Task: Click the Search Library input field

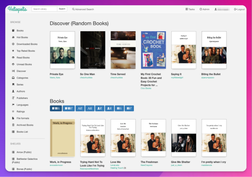Action: tap(44, 9)
